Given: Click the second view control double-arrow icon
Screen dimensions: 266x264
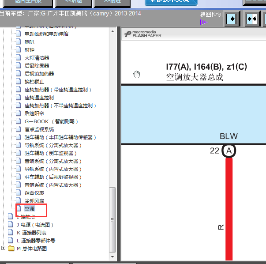Looking at the screenshot, I should point(252,19).
